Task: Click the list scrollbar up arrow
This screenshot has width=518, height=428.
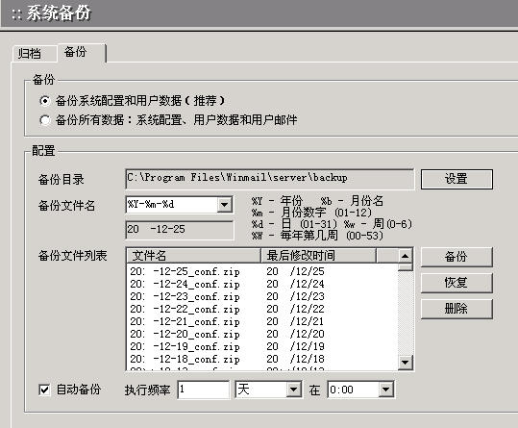Action: pyautogui.click(x=405, y=256)
